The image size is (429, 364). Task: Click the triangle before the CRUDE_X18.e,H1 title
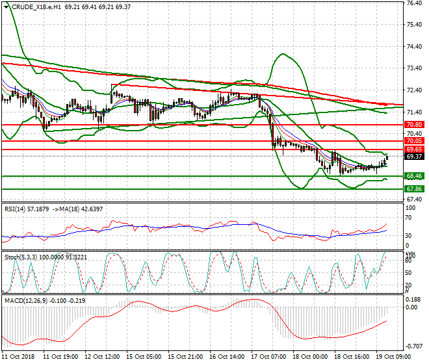tap(6, 7)
